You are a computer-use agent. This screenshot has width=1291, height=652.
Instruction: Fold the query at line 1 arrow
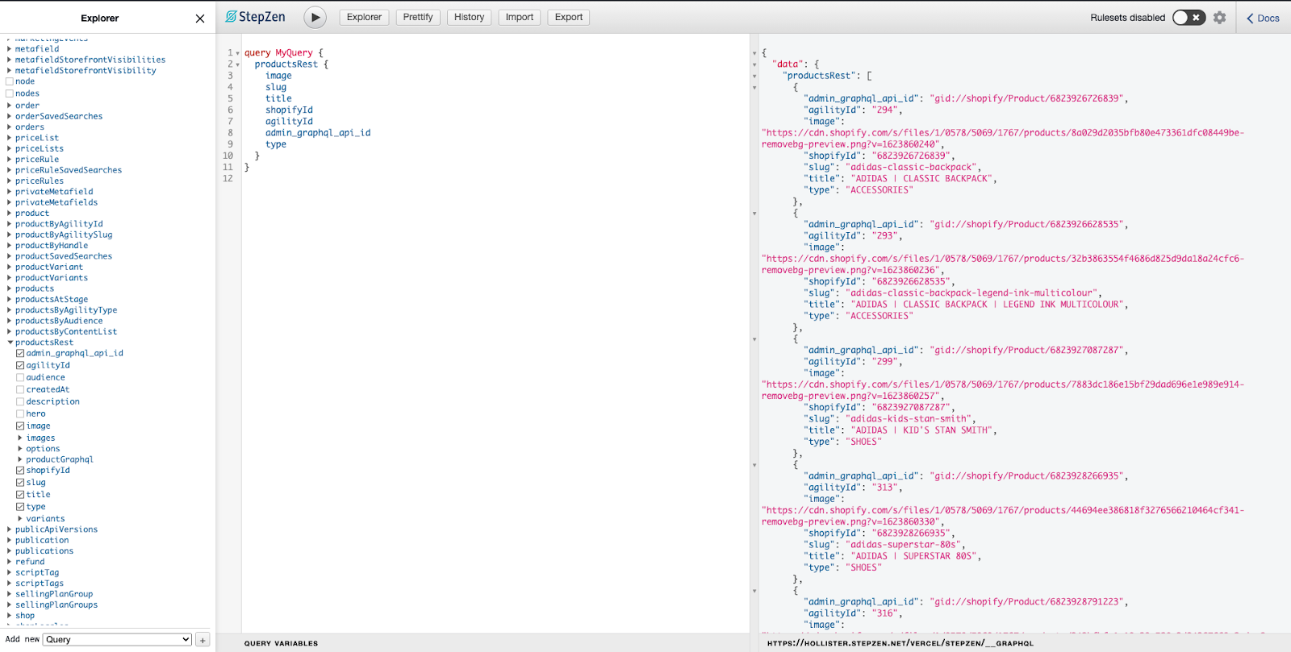pyautogui.click(x=237, y=53)
